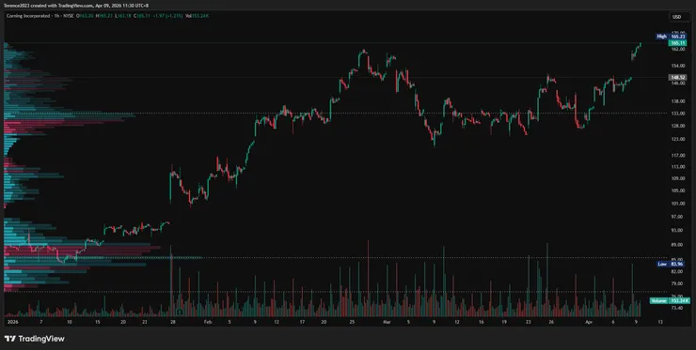
Task: Click the 109.00 price axis value
Action: click(x=677, y=178)
